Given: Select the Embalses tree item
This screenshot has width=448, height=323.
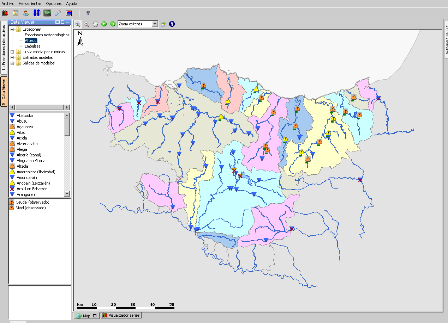Looking at the screenshot, I should (32, 46).
